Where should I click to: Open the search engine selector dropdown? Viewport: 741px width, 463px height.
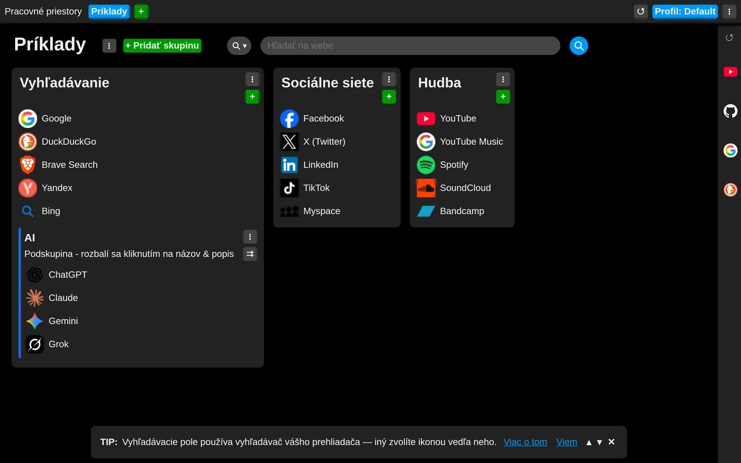239,46
